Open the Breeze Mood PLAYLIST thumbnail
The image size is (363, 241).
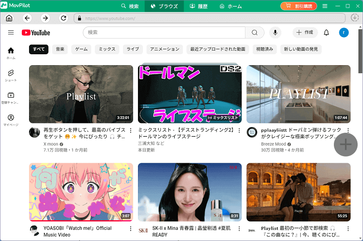tap(299, 94)
